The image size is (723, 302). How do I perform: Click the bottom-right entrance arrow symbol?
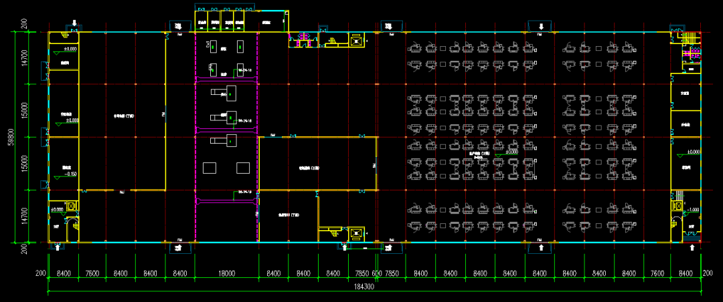692,247
